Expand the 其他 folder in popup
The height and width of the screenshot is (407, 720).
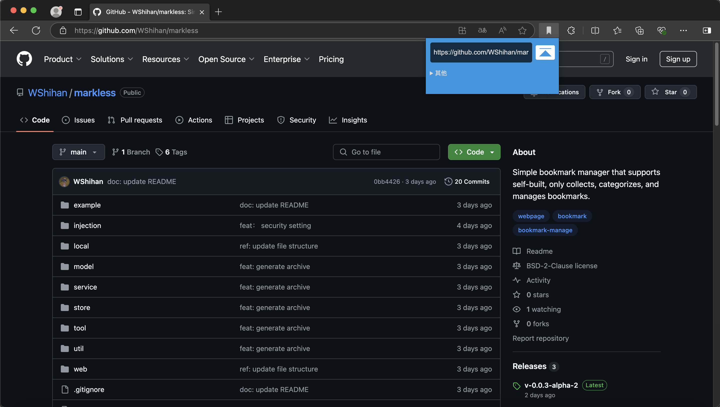point(438,73)
